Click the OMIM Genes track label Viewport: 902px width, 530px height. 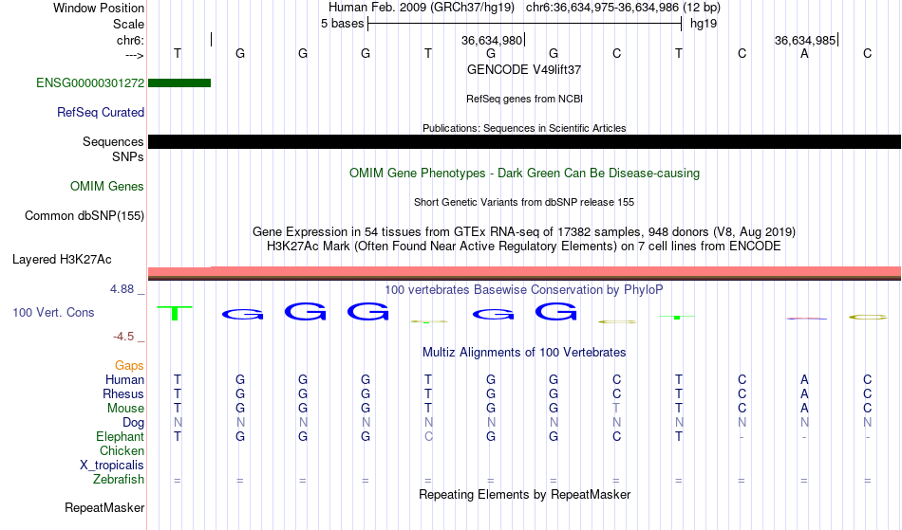click(107, 187)
